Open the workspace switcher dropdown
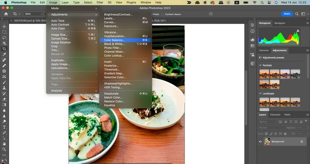Image resolution: width=310 pixels, height=164 pixels. [x=305, y=14]
